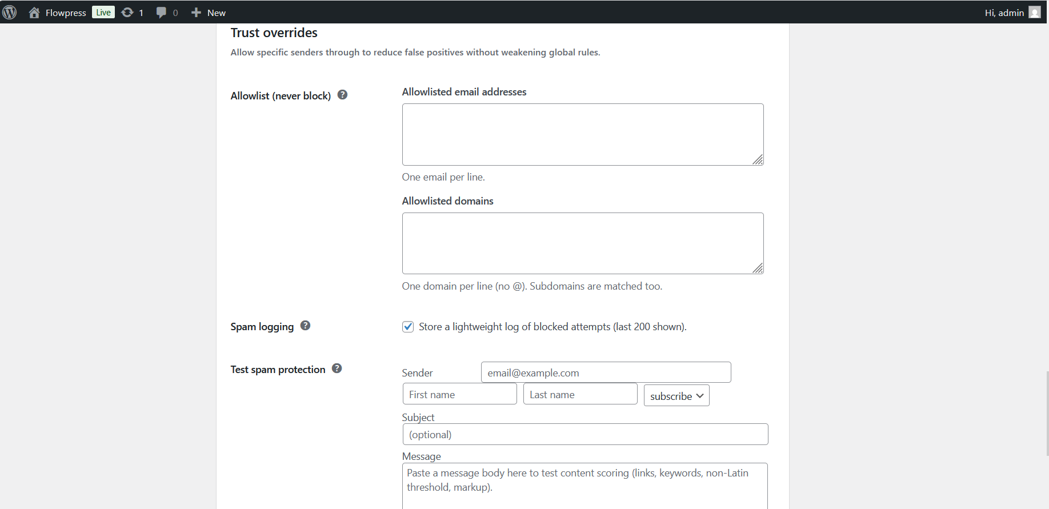Image resolution: width=1049 pixels, height=509 pixels.
Task: Toggle the Store a lightweight log checkbox
Action: [x=408, y=327]
